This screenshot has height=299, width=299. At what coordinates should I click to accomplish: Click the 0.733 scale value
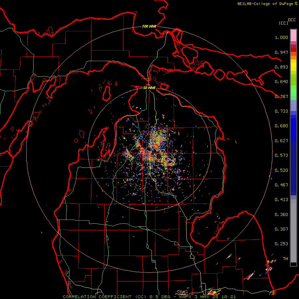tap(281, 111)
